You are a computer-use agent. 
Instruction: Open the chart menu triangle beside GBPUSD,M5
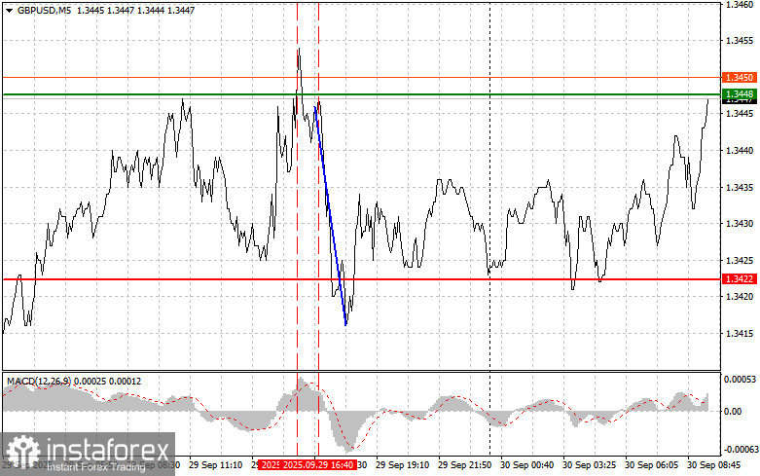[x=9, y=11]
